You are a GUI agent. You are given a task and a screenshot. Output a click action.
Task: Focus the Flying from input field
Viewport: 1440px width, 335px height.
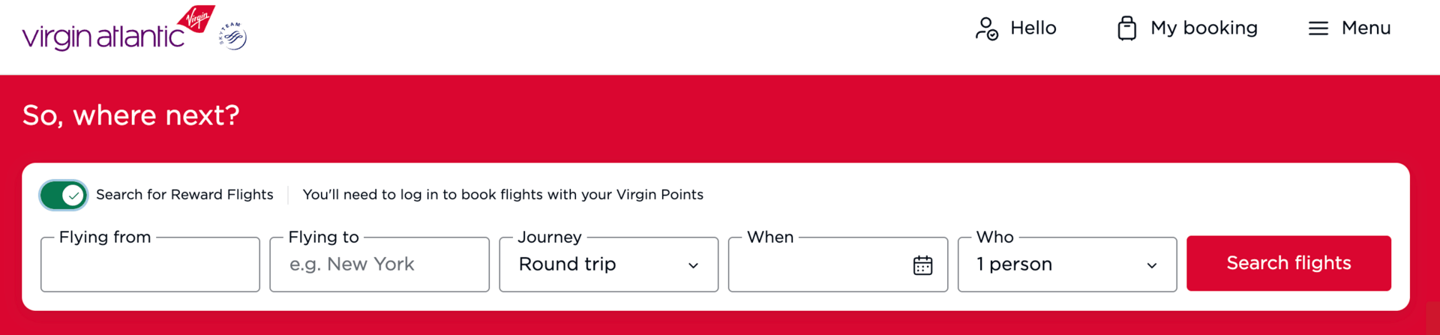[150, 265]
